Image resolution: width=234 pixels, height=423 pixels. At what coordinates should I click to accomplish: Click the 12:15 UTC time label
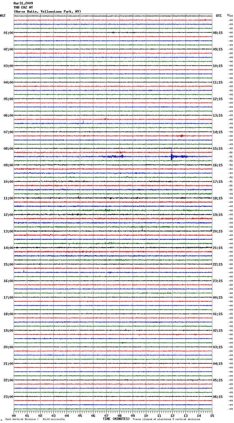click(x=218, y=99)
